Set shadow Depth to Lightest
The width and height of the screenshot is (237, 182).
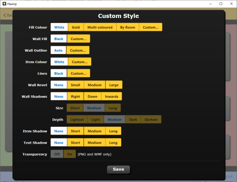(x=77, y=119)
